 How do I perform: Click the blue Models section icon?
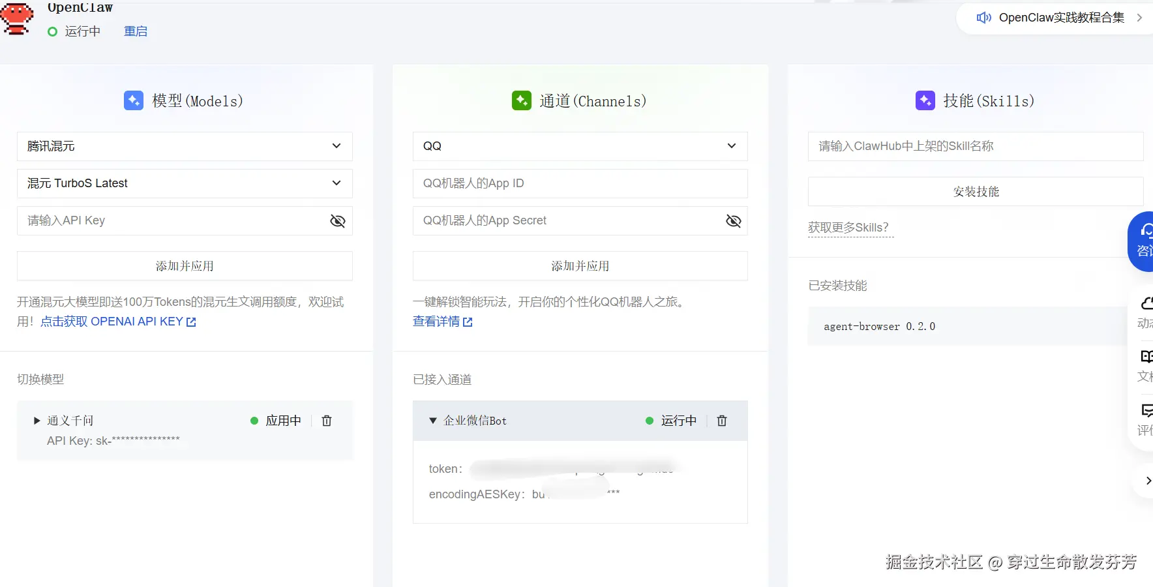coord(134,100)
